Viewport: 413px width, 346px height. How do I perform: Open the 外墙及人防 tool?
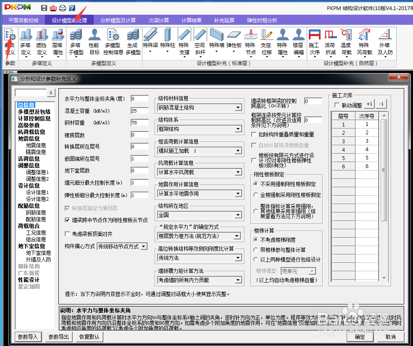(x=385, y=43)
